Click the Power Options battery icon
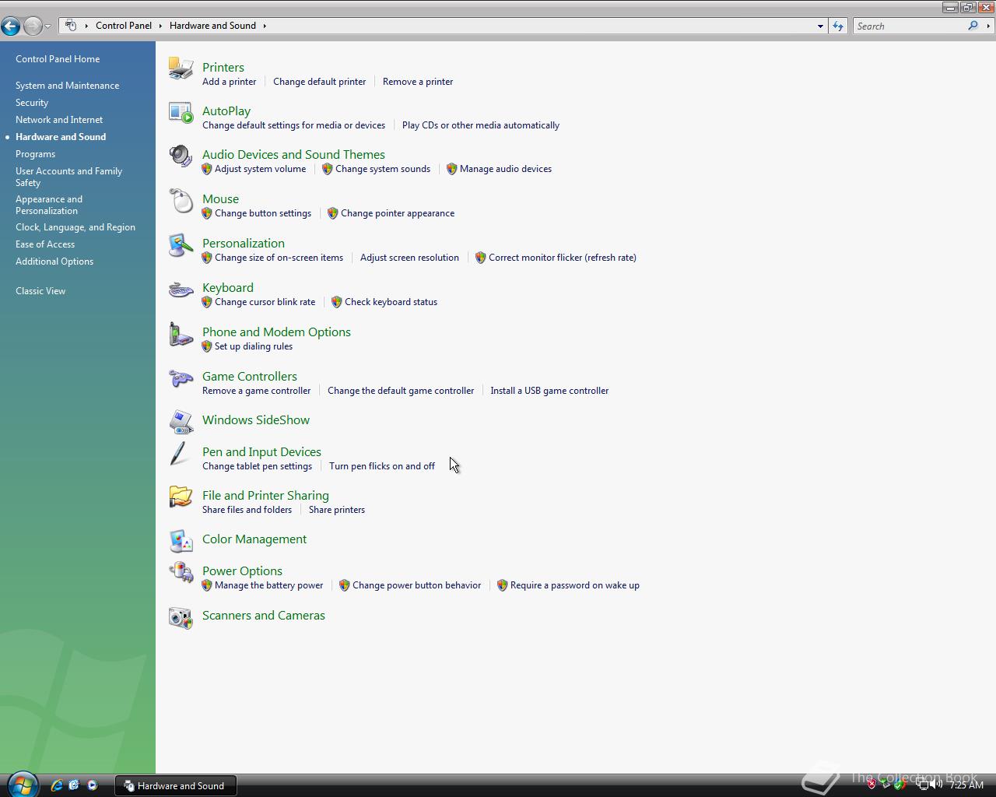Viewport: 996px width, 797px height. [181, 574]
